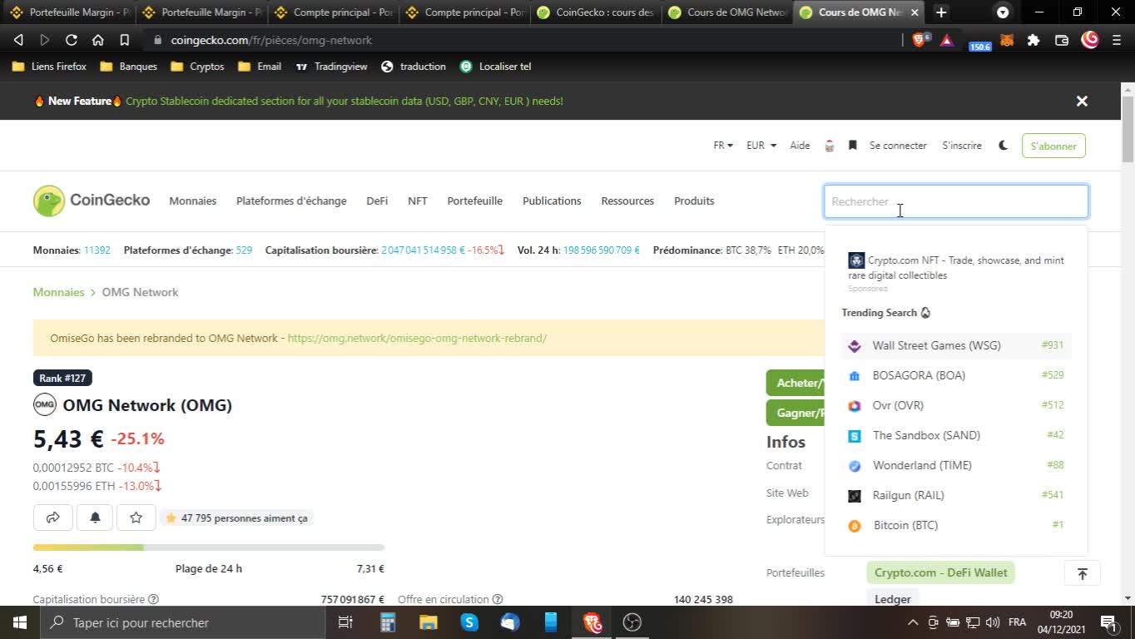This screenshot has height=639, width=1135.
Task: Select Bitcoin (BTC) trending result
Action: point(956,525)
